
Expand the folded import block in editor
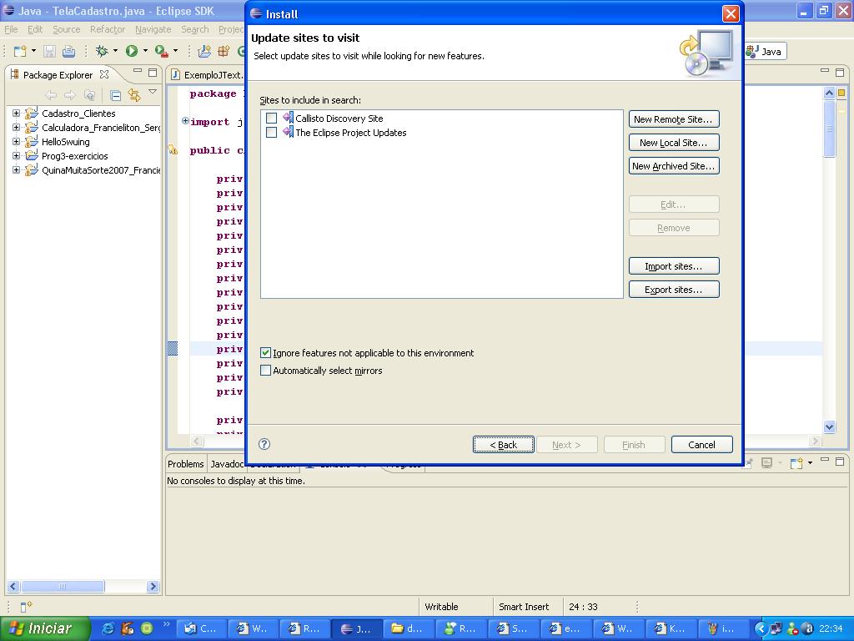(185, 120)
